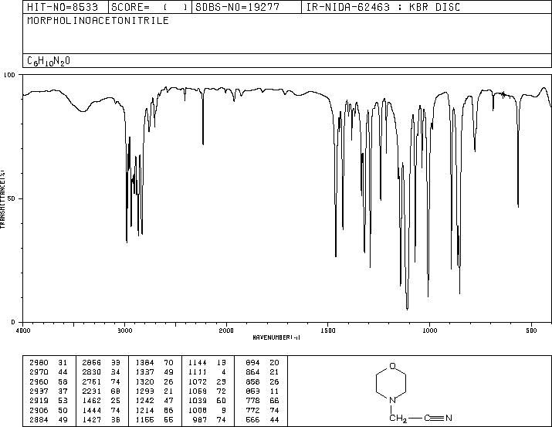Screen dimensions: 552x427
Task: Select the 1444 peak table entry
Action: pos(101,410)
